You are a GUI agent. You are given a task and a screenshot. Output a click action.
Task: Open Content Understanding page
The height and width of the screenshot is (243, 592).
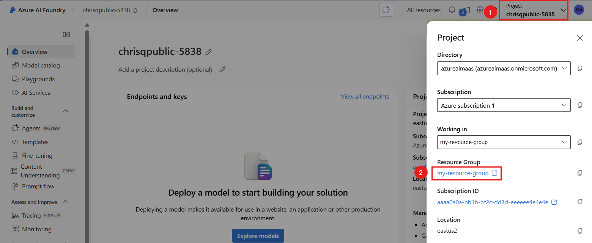(x=41, y=171)
